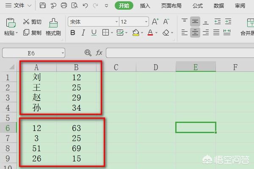Toggle horizontal Center align

[195, 33]
